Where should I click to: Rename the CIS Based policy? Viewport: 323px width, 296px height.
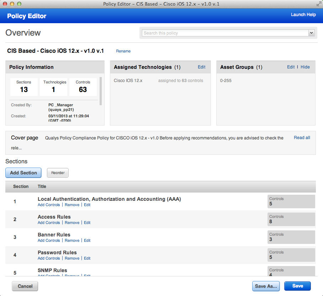123,51
